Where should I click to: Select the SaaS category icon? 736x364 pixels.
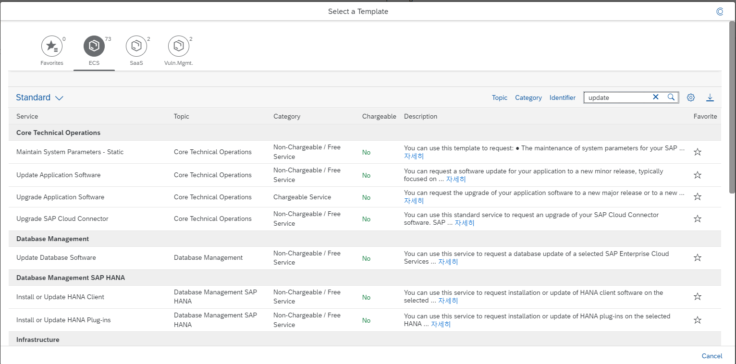click(x=136, y=46)
